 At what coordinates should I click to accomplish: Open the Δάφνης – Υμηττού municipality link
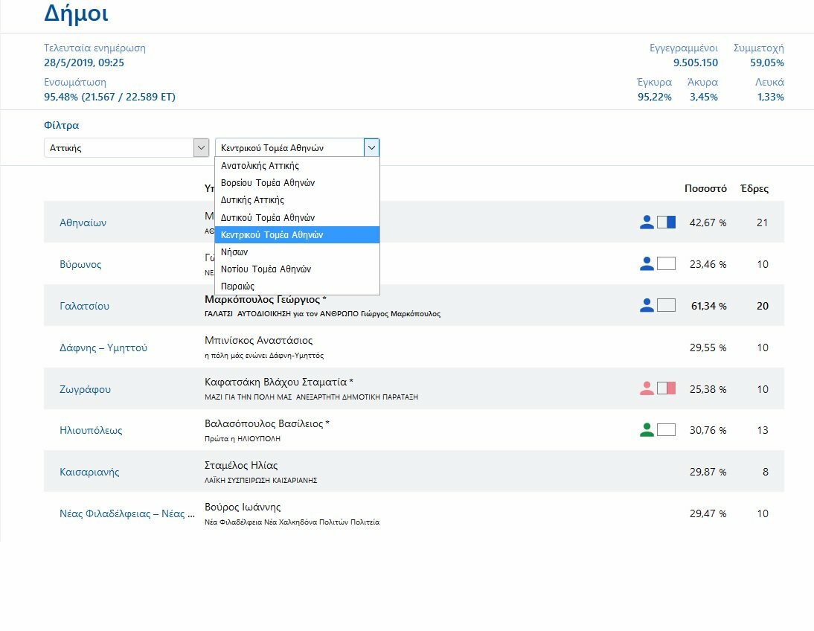103,347
